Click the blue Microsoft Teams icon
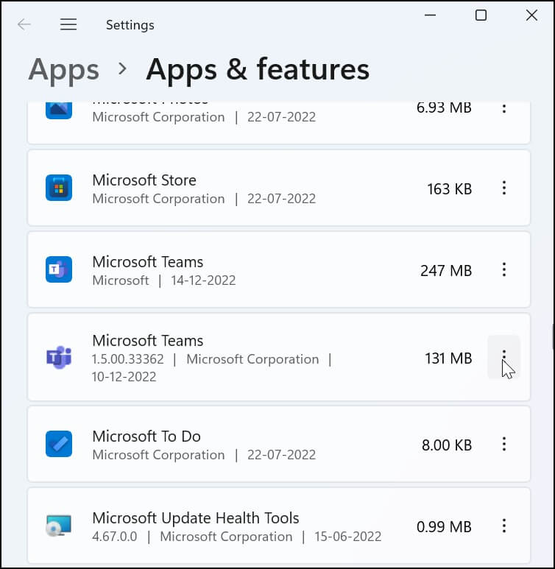Viewport: 555px width, 569px height. click(59, 269)
